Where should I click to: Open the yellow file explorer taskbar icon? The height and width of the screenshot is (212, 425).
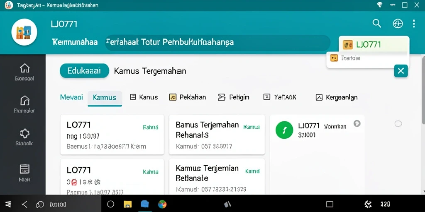click(x=128, y=204)
